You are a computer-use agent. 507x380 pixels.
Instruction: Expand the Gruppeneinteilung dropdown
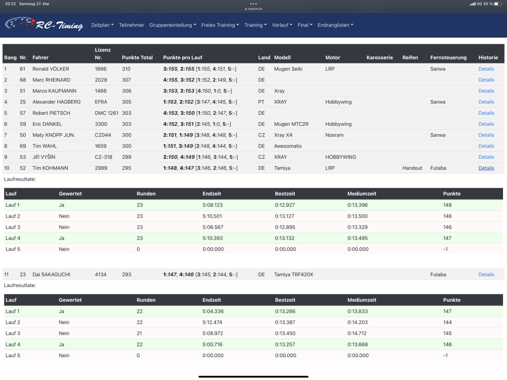point(172,25)
